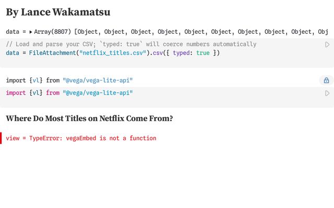
Task: Run the FileAttachment data cell play icon
Action: [327, 45]
